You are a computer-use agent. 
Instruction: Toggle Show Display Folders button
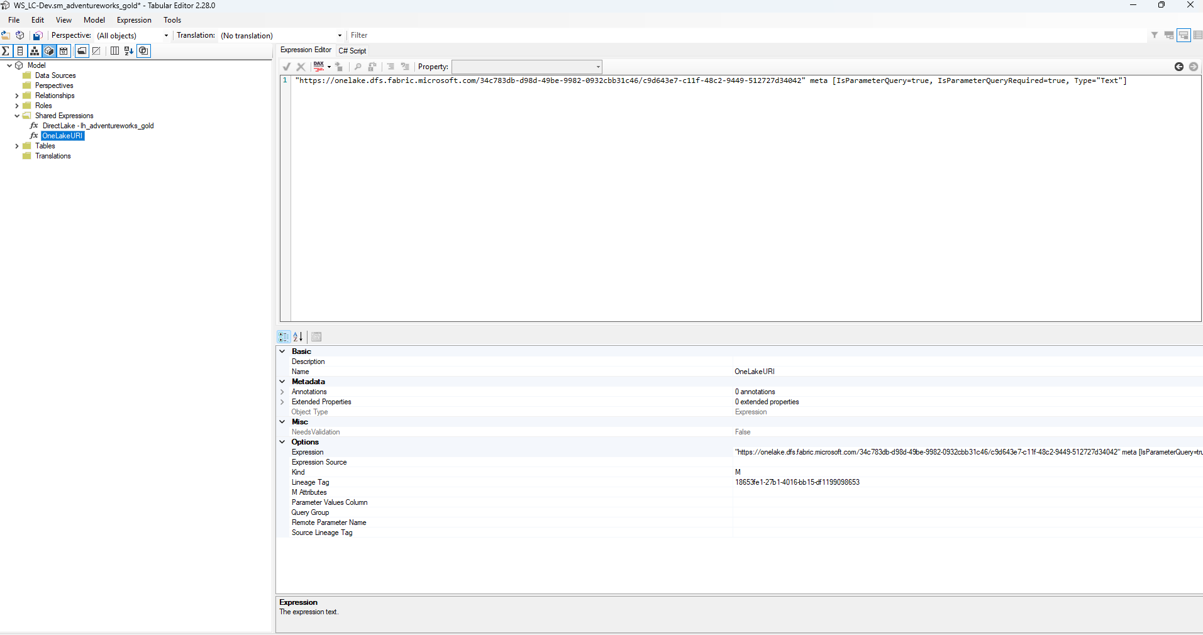pyautogui.click(x=82, y=51)
